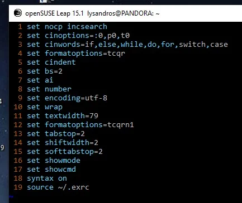Click 'textwidth=79' on line 11
242x203 pixels.
point(72,116)
